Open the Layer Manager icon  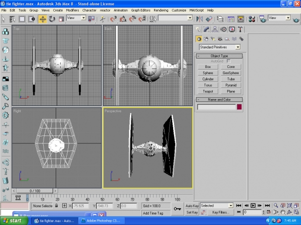pyautogui.click(x=220, y=19)
